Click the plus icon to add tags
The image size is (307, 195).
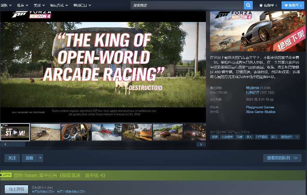(x=297, y=137)
